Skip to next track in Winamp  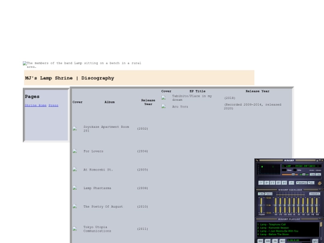[x=284, y=182]
